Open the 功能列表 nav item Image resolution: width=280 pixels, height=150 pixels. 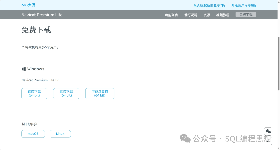pos(171,15)
